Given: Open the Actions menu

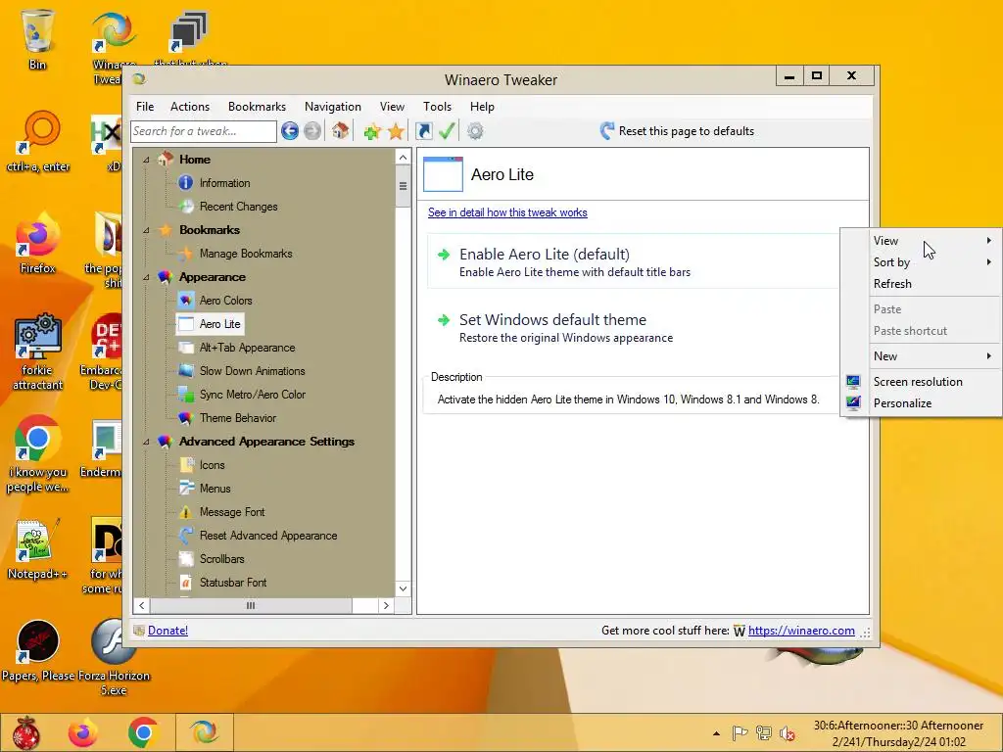Looking at the screenshot, I should pos(190,106).
